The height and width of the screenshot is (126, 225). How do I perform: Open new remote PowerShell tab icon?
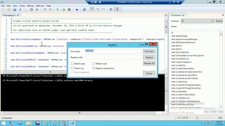[x=77, y=9]
